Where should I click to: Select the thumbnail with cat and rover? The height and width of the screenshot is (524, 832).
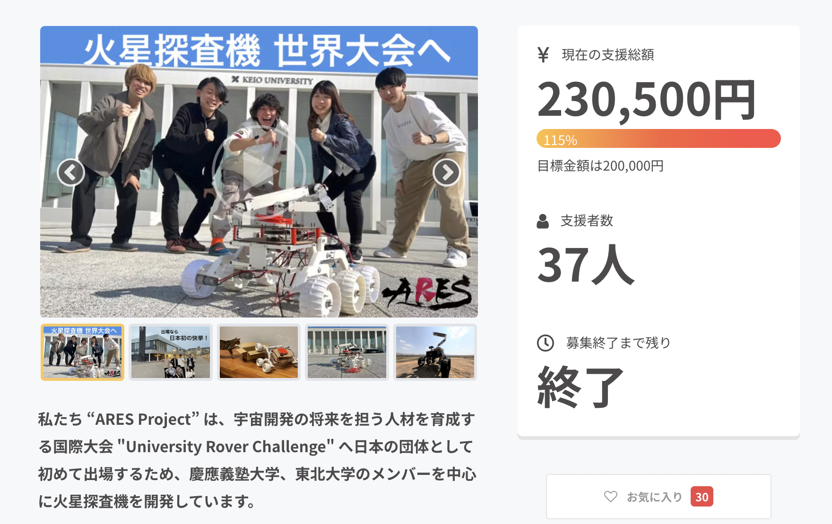pyautogui.click(x=259, y=352)
